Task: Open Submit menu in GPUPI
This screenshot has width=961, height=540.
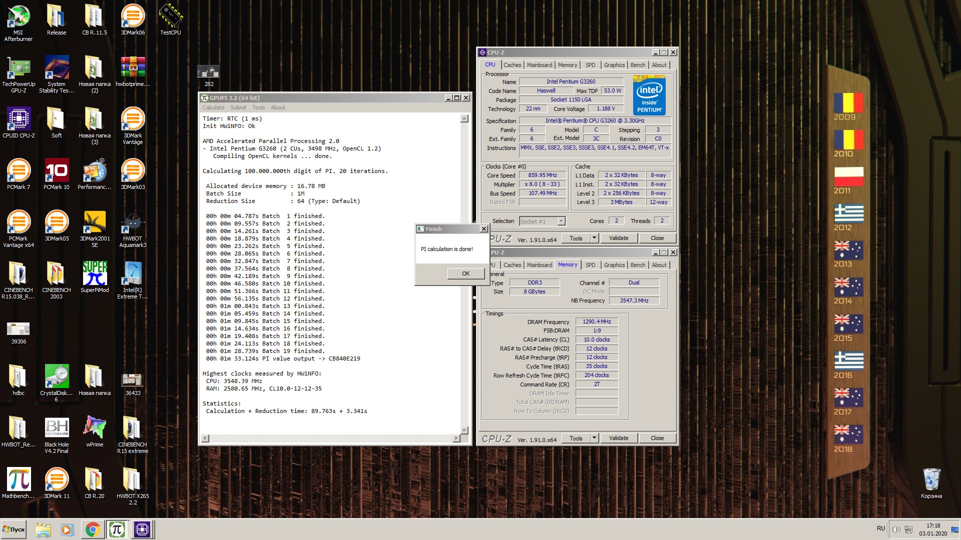Action: tap(238, 107)
